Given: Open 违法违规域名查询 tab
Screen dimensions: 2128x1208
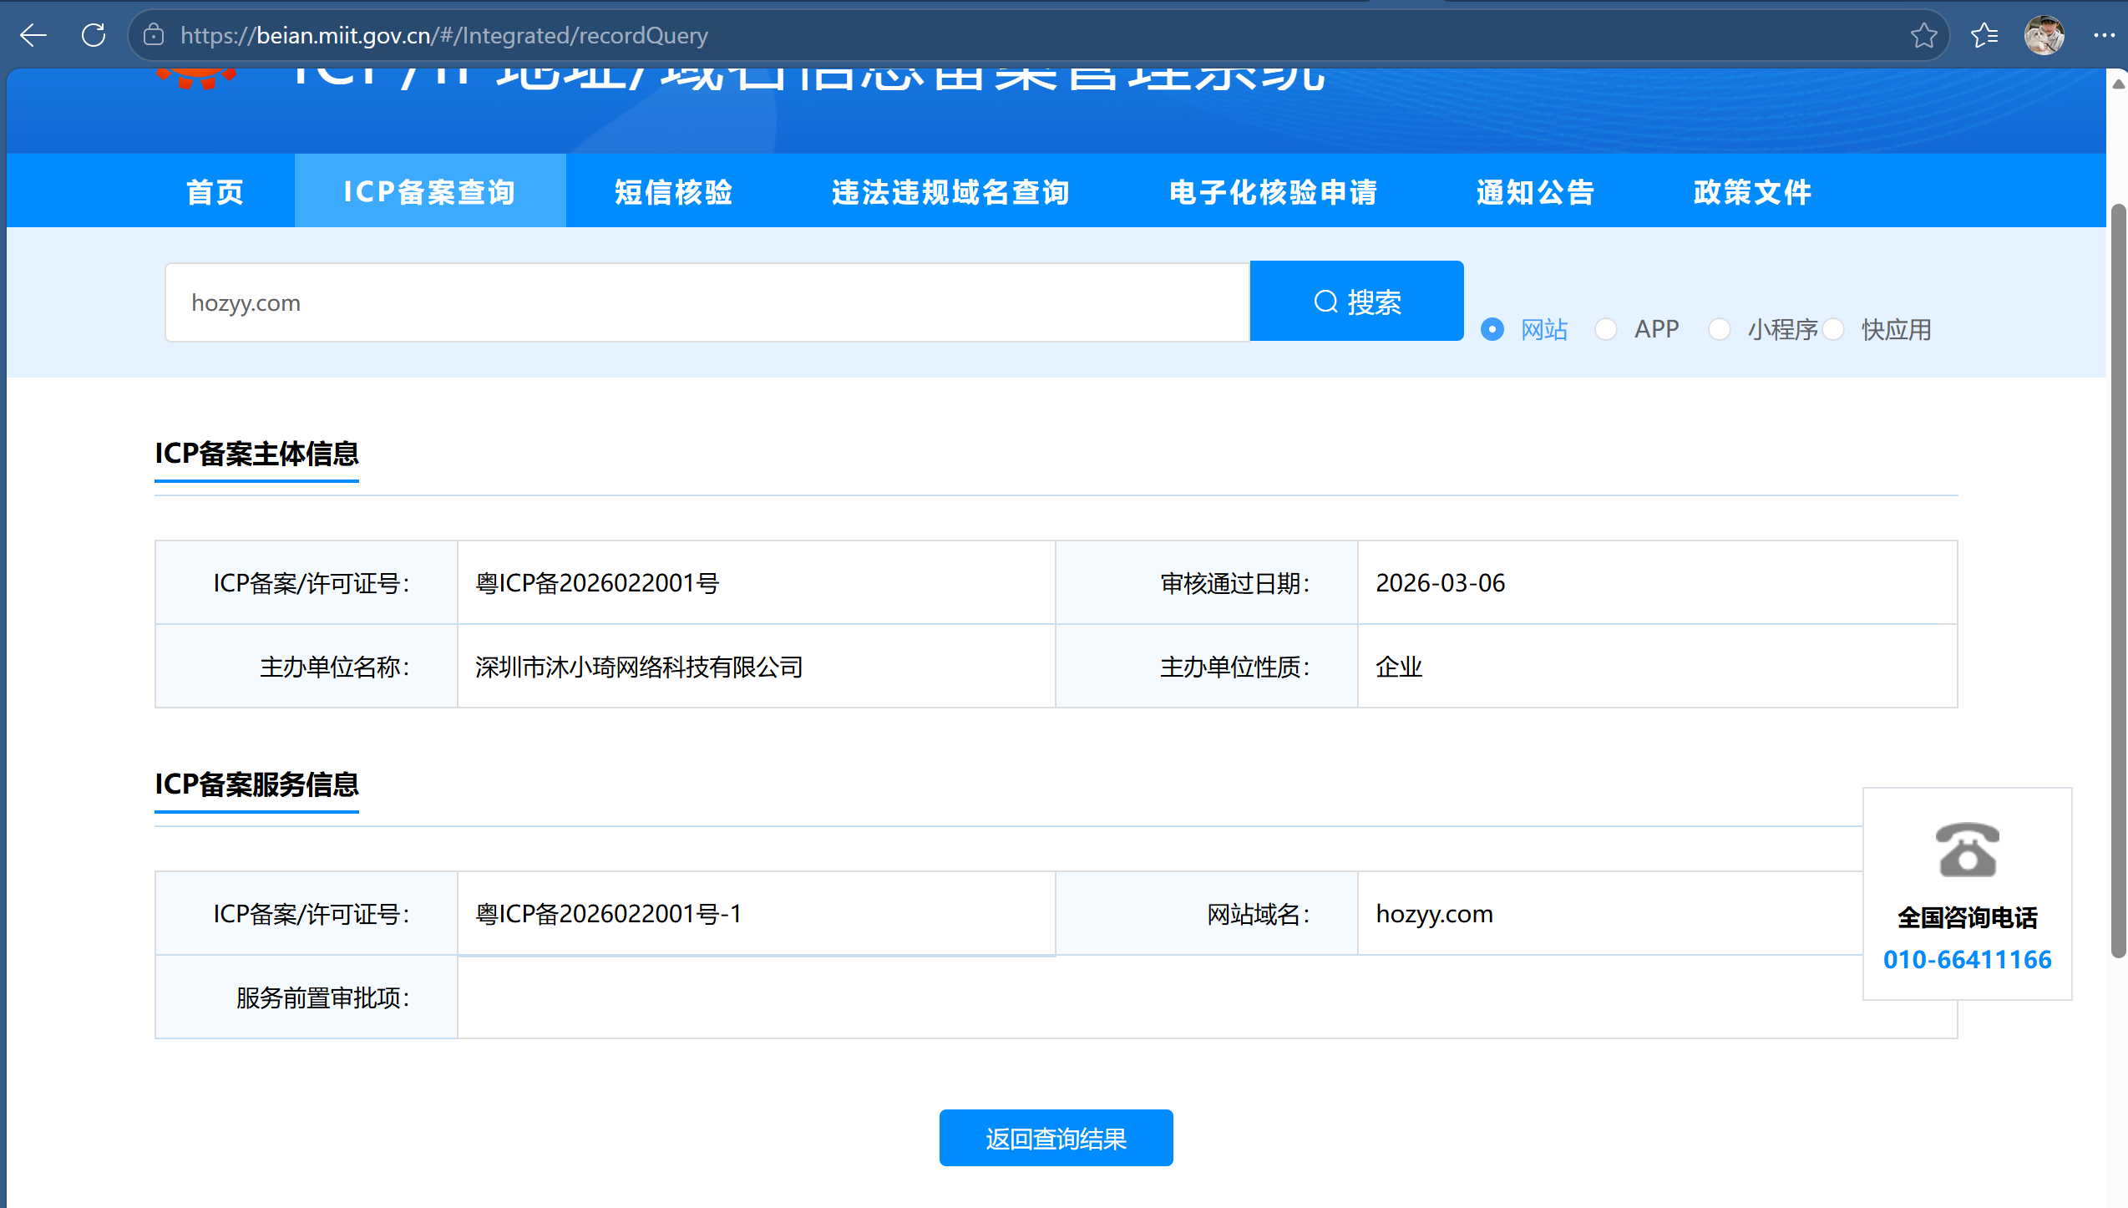Looking at the screenshot, I should pos(950,191).
